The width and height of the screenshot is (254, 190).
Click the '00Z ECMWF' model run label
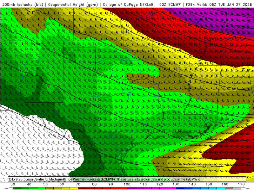click(x=170, y=5)
